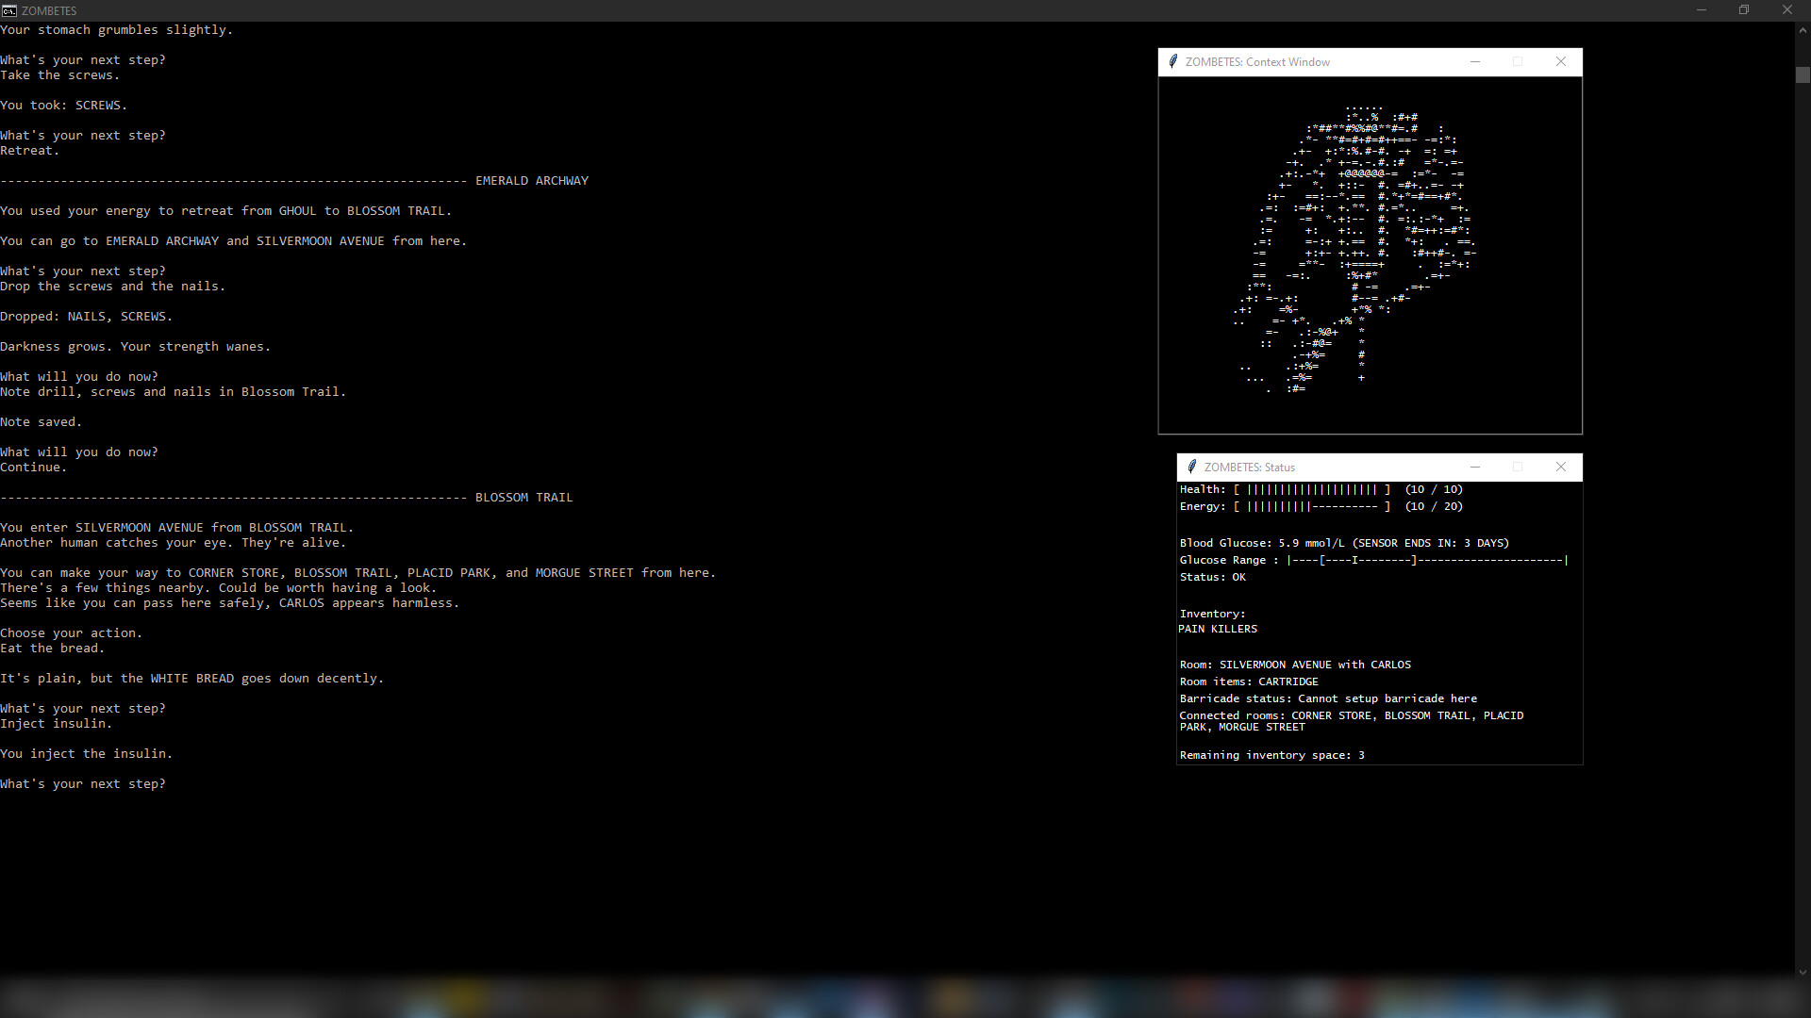This screenshot has width=1811, height=1018.
Task: Click the console scroll-up arrow
Action: (1803, 29)
